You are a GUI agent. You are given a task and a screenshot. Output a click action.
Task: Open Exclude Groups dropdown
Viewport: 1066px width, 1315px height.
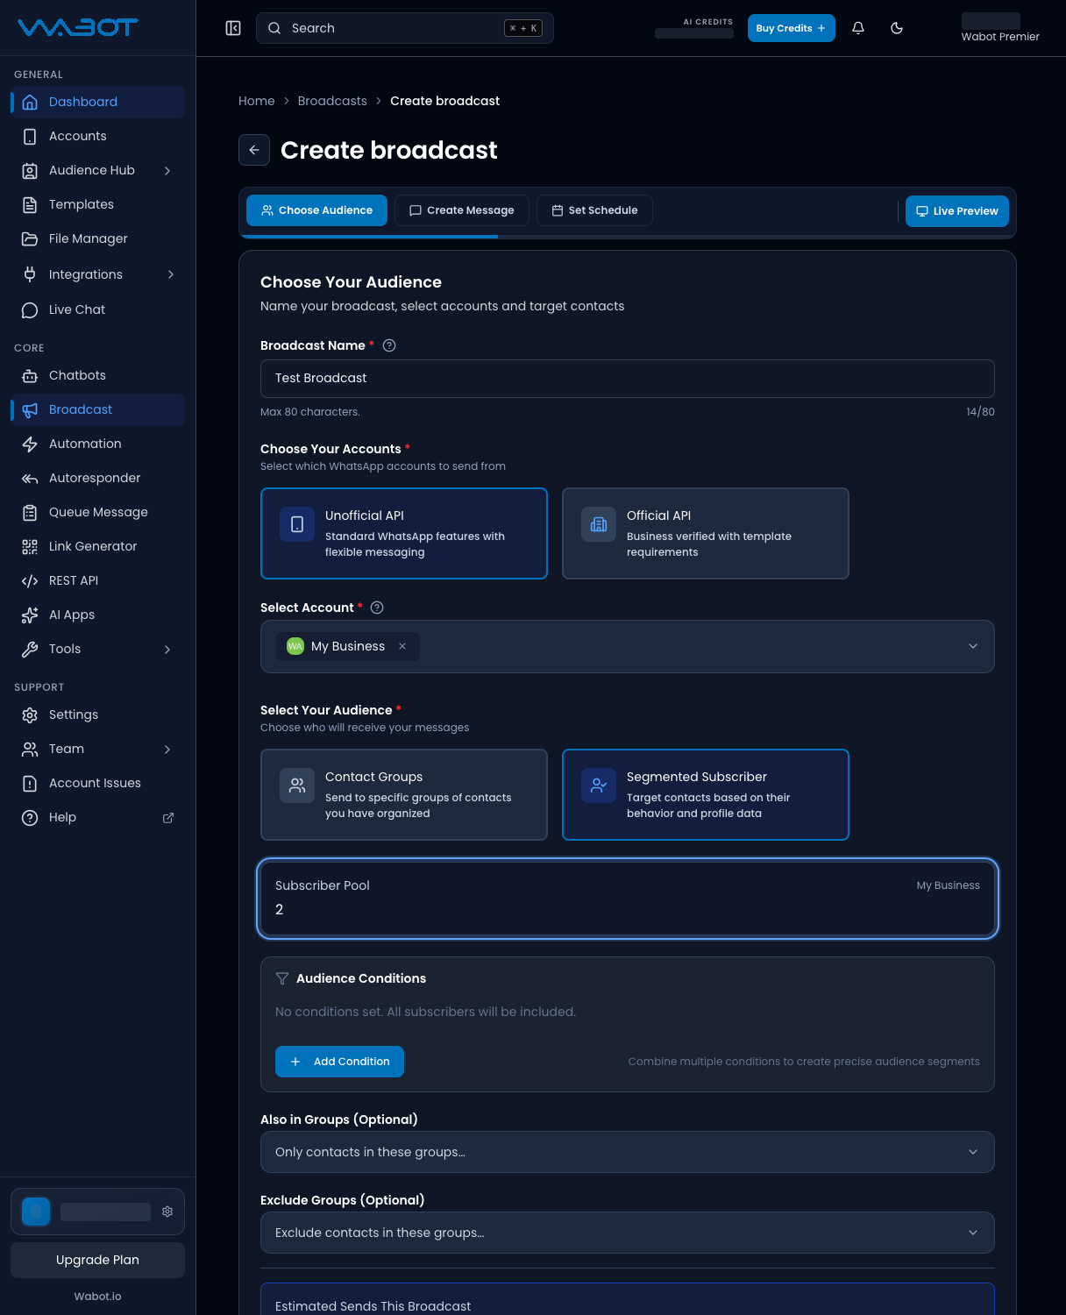[628, 1233]
